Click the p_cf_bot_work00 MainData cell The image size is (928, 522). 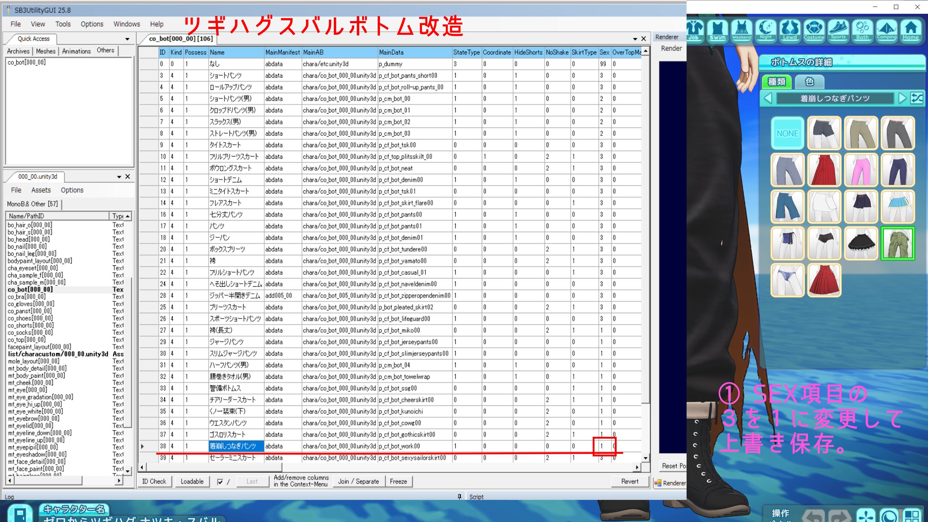(x=415, y=446)
